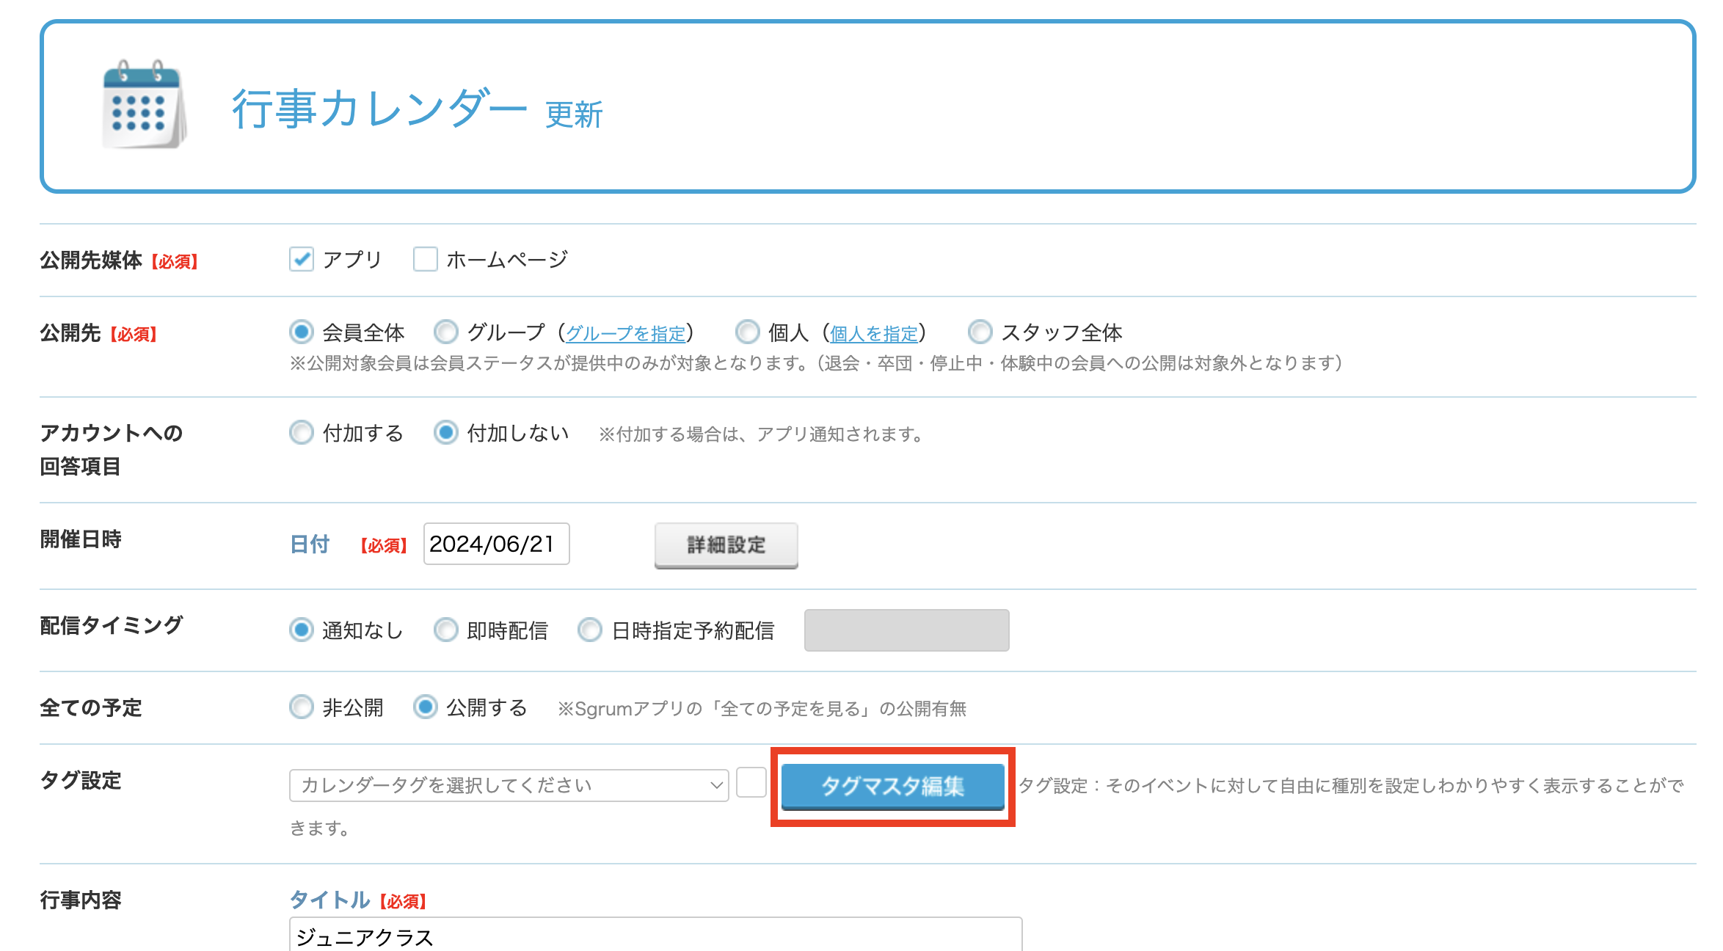Open the グループを指定 link

(626, 334)
